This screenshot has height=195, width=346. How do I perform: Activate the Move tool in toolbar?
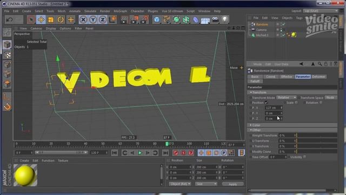pos(41,19)
